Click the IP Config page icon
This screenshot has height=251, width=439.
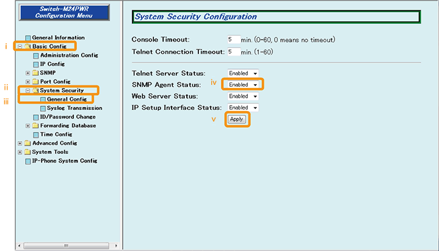click(x=35, y=64)
